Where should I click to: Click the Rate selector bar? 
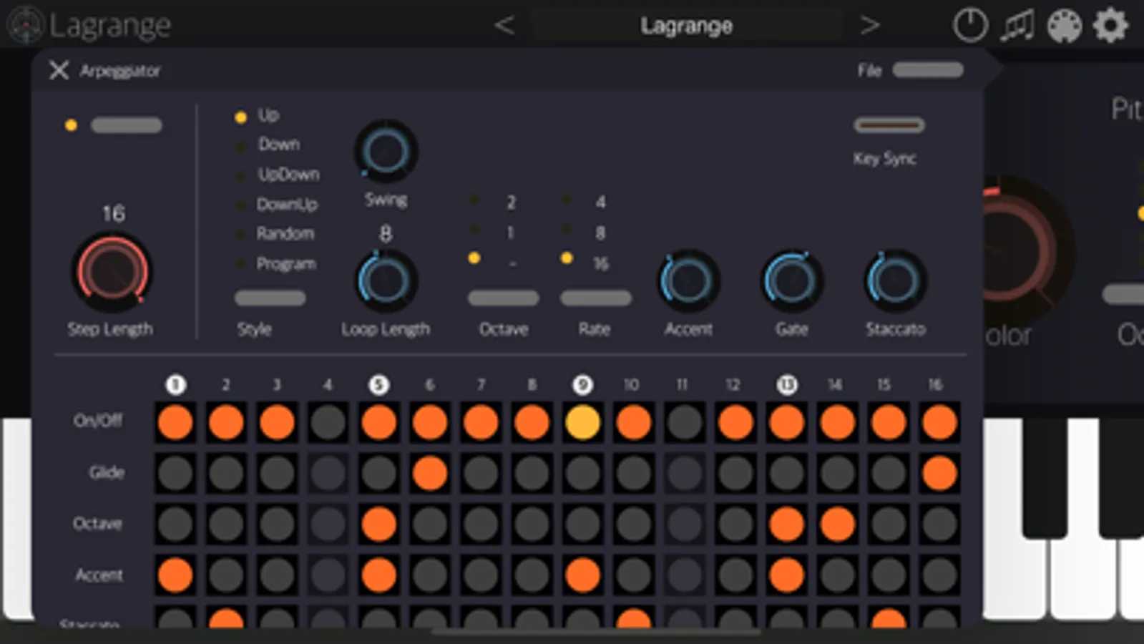[595, 298]
